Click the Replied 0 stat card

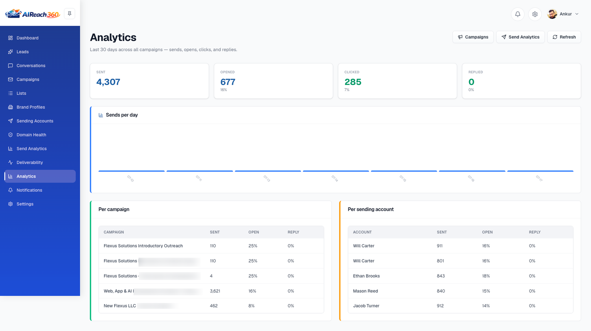(x=522, y=81)
